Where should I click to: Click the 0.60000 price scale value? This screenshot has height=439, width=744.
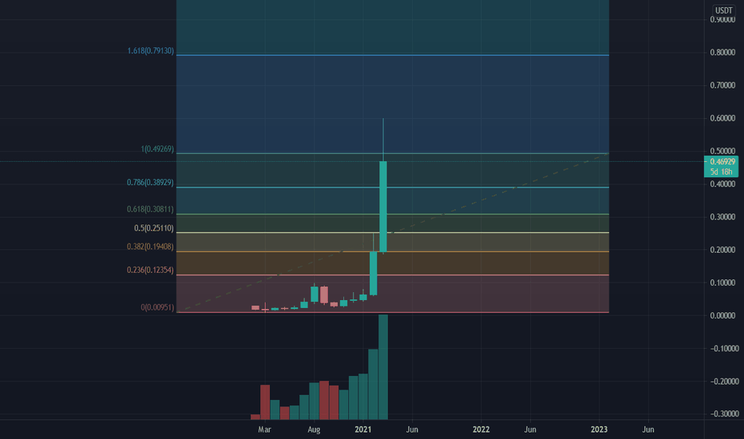(722, 118)
